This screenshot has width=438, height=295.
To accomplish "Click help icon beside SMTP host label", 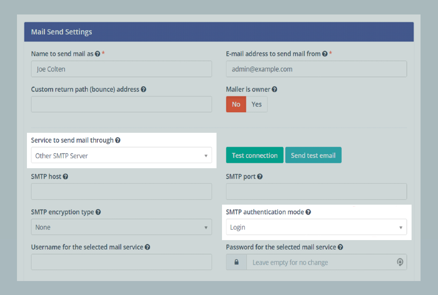I will click(x=65, y=177).
